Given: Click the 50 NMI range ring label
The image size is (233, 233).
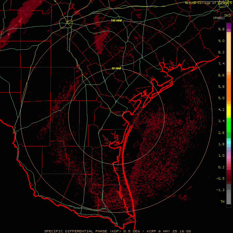Looking at the screenshot, I should 116,68.
